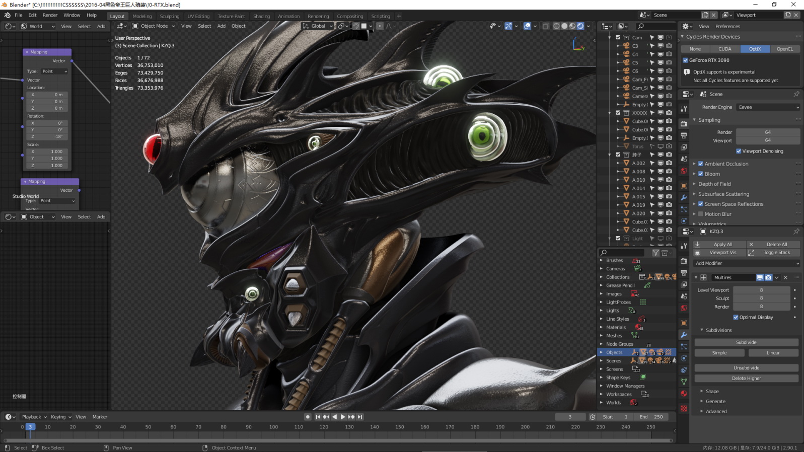
Task: Click the Blender logo menu icon
Action: coord(7,15)
